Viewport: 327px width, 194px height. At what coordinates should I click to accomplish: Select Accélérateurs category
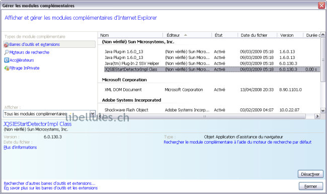tap(22, 60)
